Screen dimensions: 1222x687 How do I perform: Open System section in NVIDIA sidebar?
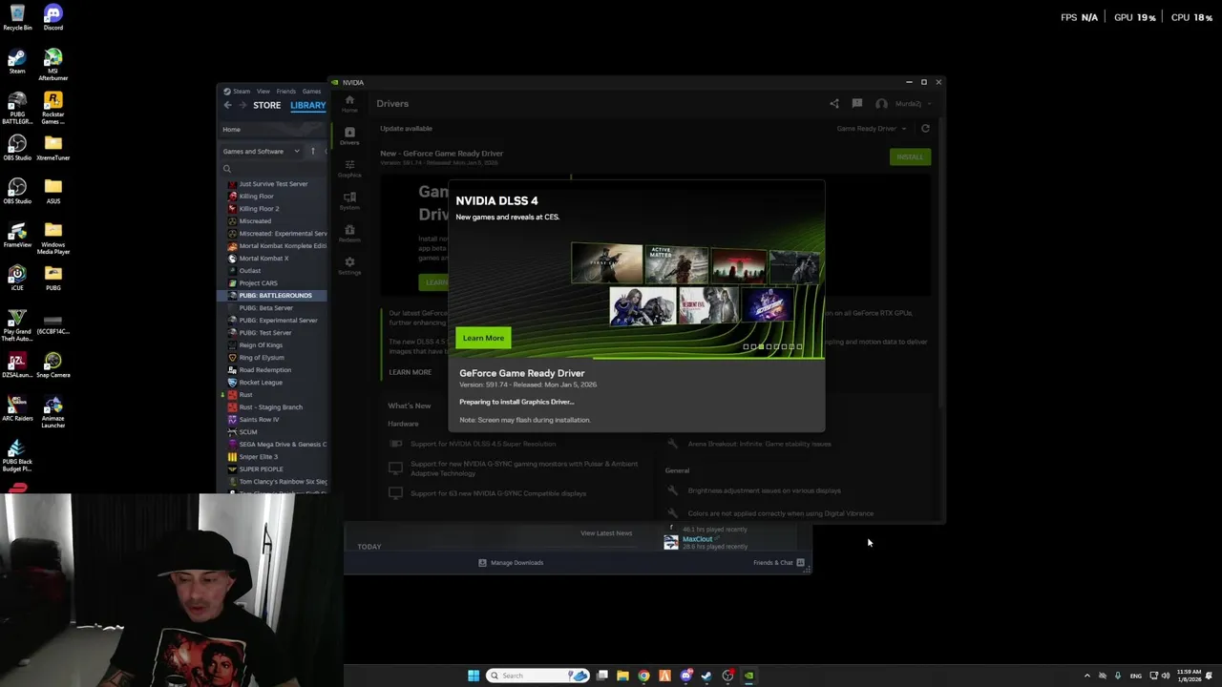point(349,200)
